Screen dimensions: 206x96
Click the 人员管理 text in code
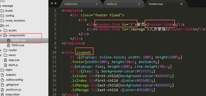(157, 29)
